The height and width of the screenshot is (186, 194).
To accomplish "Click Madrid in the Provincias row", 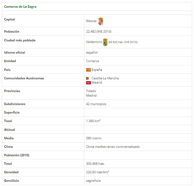I will [91, 96].
